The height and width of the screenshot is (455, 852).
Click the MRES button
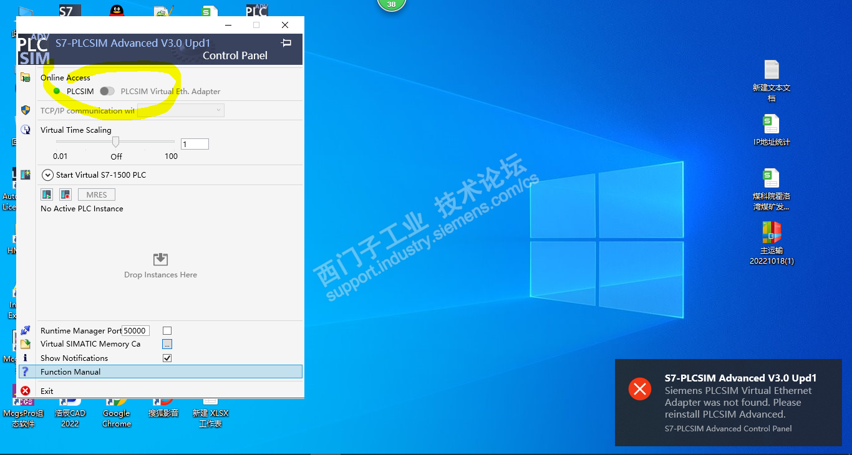97,194
